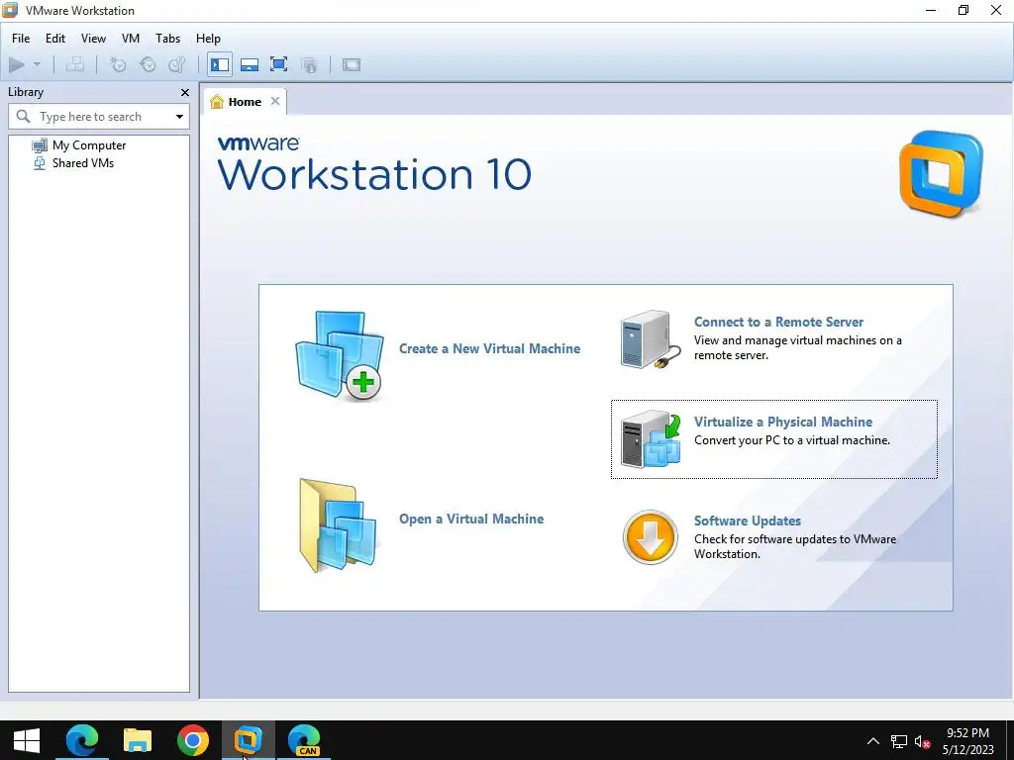Click the Send Ctrl+Alt+Del toolbar icon

(75, 64)
